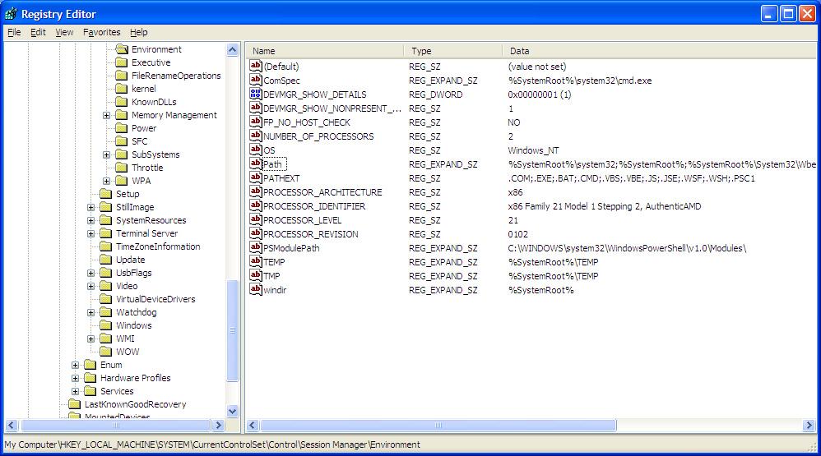Open the Edit menu

[38, 32]
